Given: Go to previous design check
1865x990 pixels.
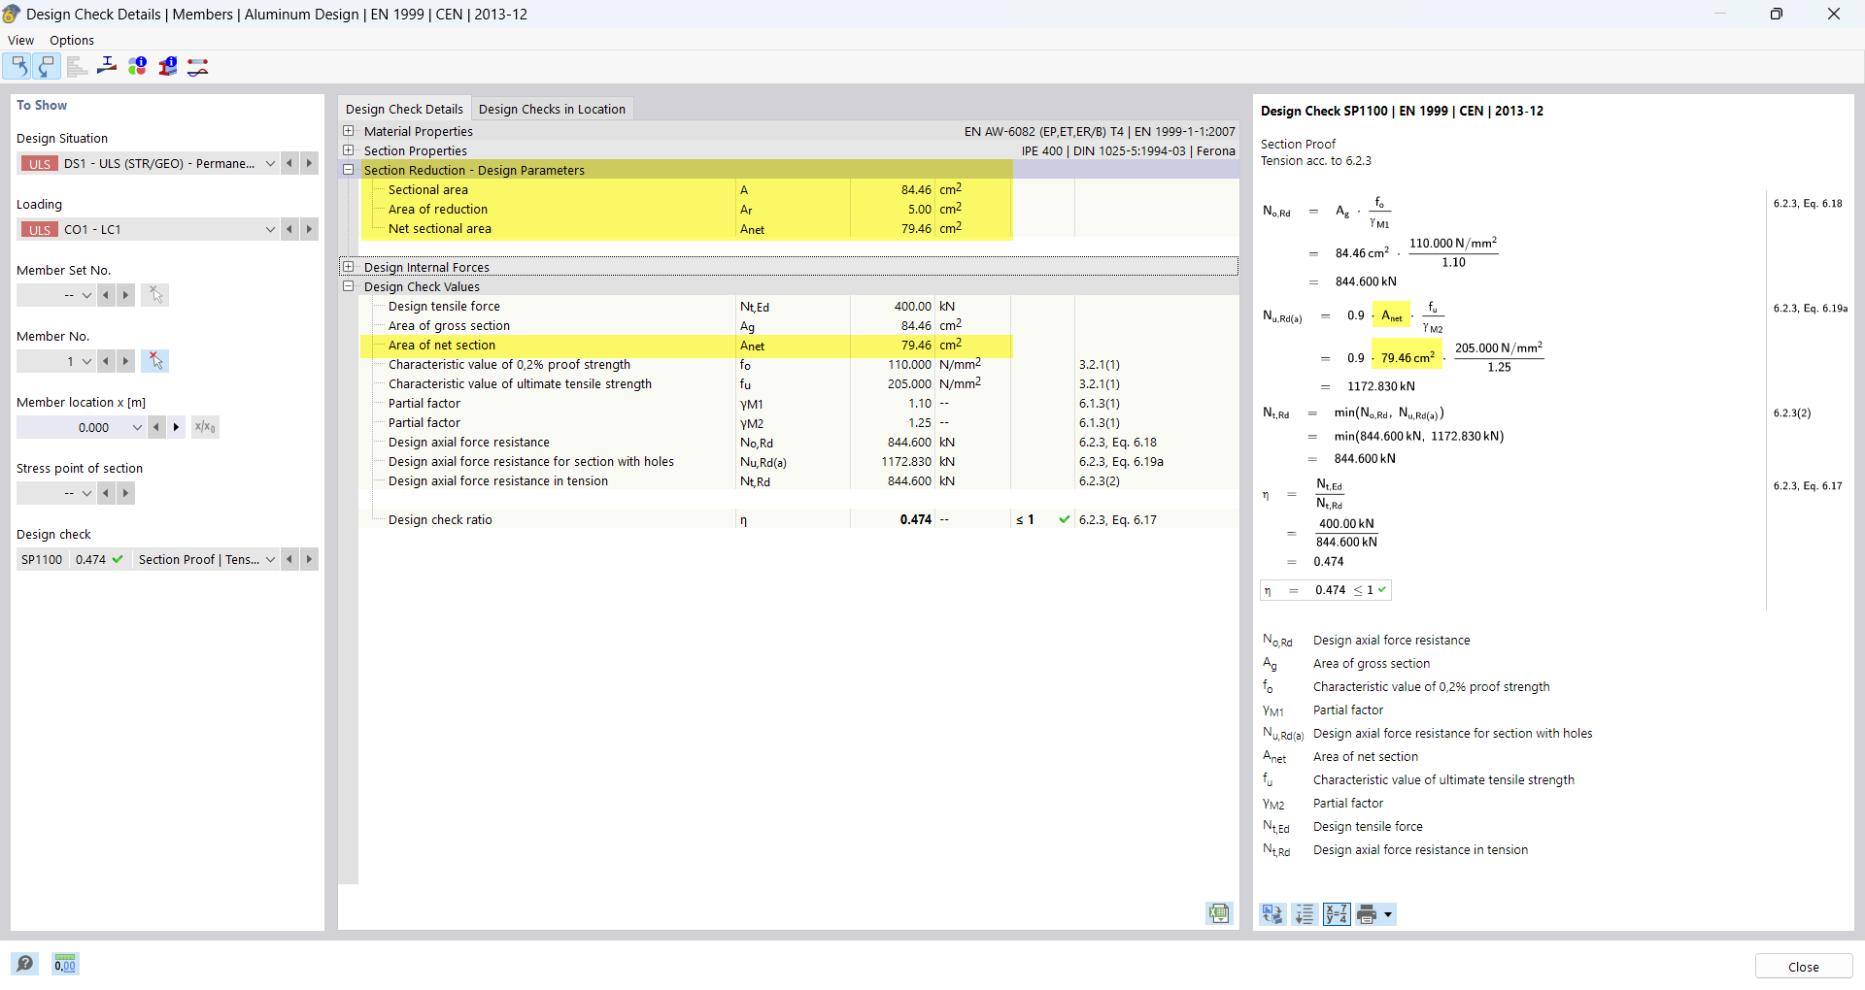Looking at the screenshot, I should pos(289,559).
